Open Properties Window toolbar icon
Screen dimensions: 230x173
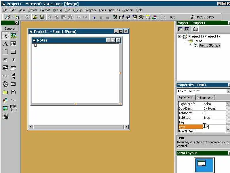point(121,17)
